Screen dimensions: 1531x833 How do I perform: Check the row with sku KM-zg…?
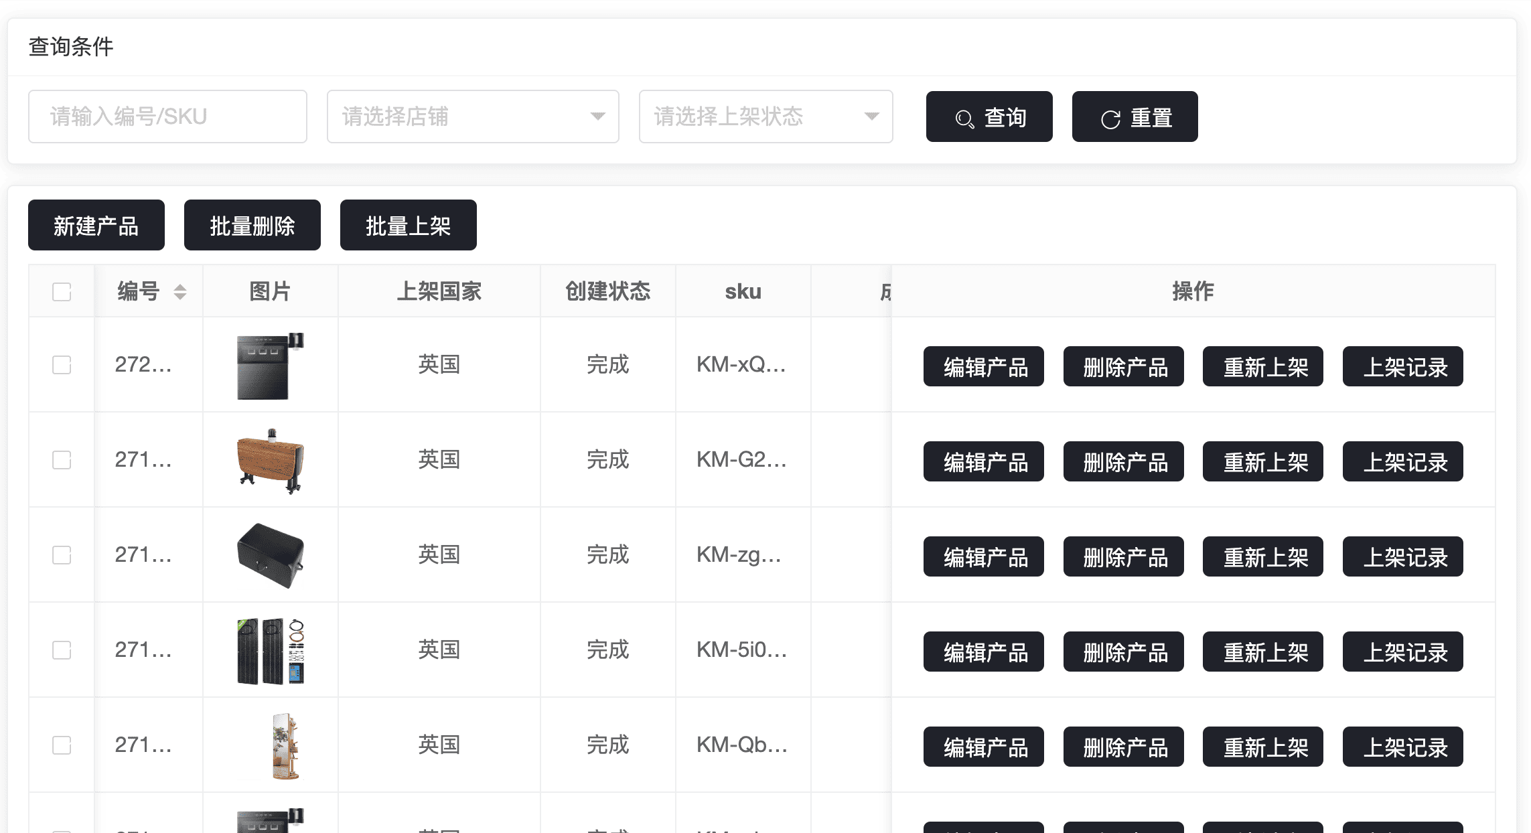62,555
